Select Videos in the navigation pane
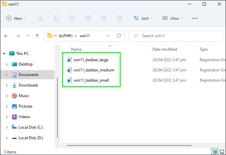Image resolution: width=226 pixels, height=155 pixels. 24,117
